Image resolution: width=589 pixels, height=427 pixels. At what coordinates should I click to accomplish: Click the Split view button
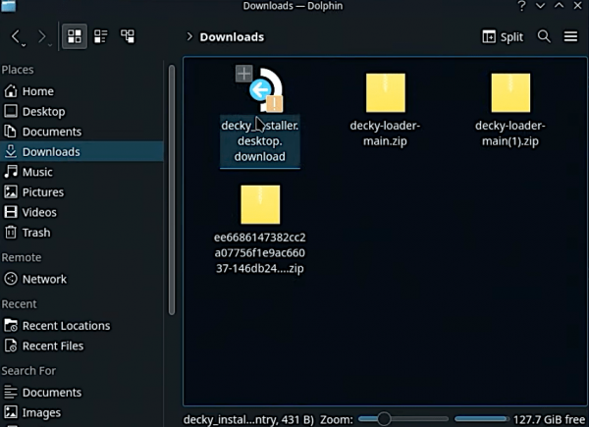point(503,36)
